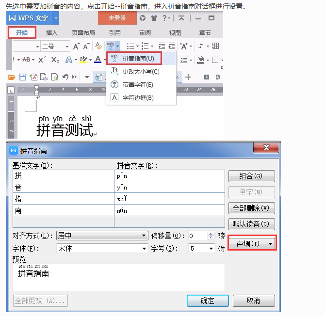Click the strikethrough AB icon
The width and height of the screenshot is (325, 316).
pyautogui.click(x=26, y=60)
